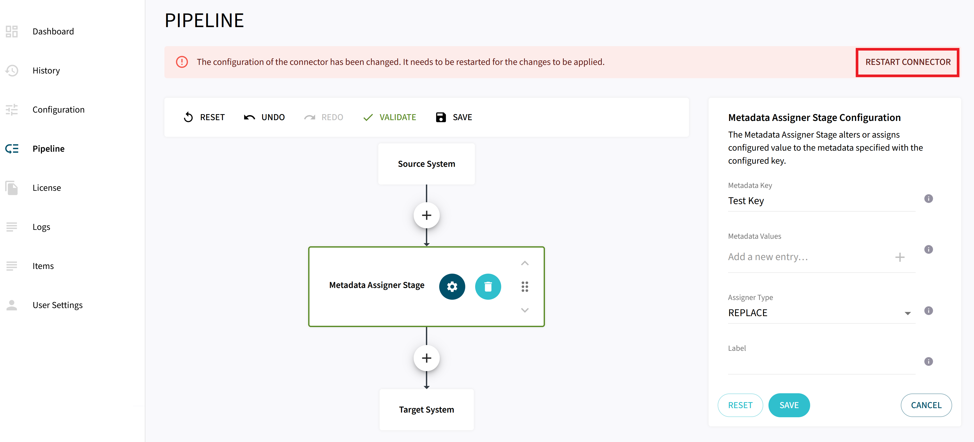Open stage settings via gear icon
Viewport: 974px width, 442px height.
[452, 286]
